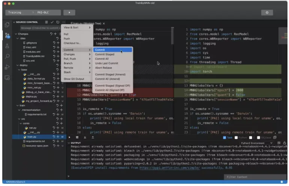Check the C filter checkbox
289x186 pixels.
(x=250, y=138)
